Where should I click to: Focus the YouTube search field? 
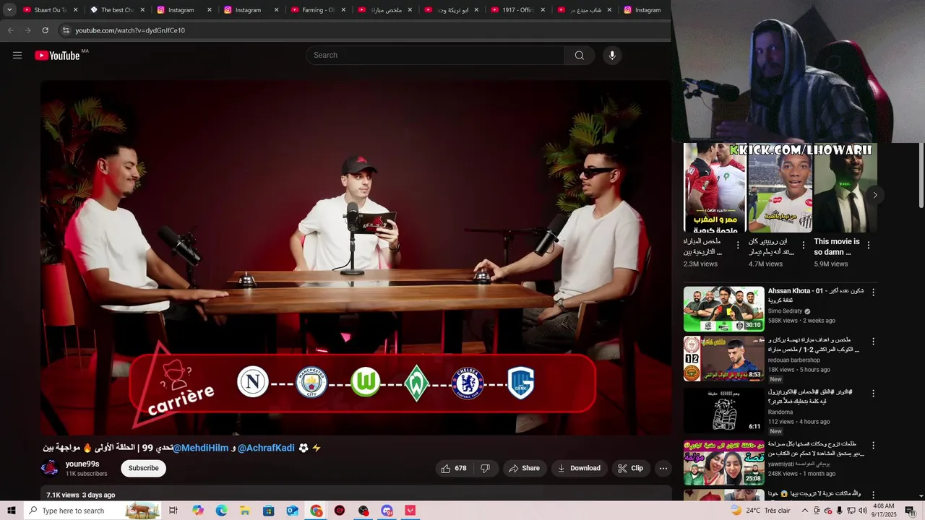click(435, 56)
